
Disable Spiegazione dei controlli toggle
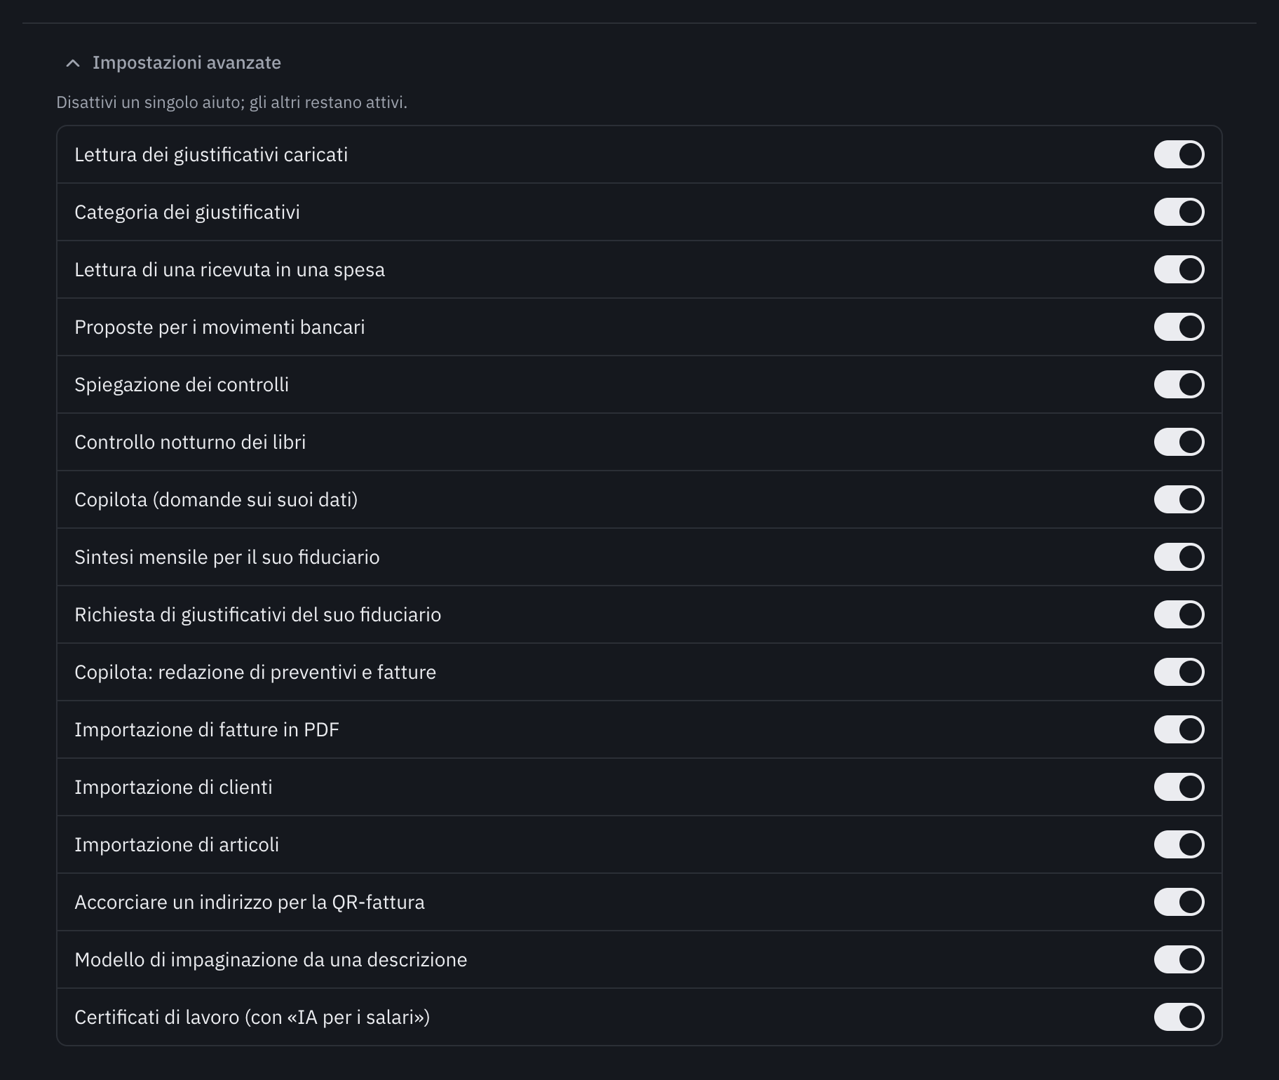[1179, 384]
